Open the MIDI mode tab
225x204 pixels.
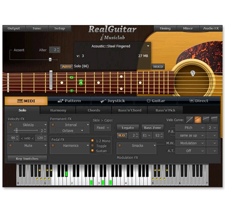pos(26,101)
